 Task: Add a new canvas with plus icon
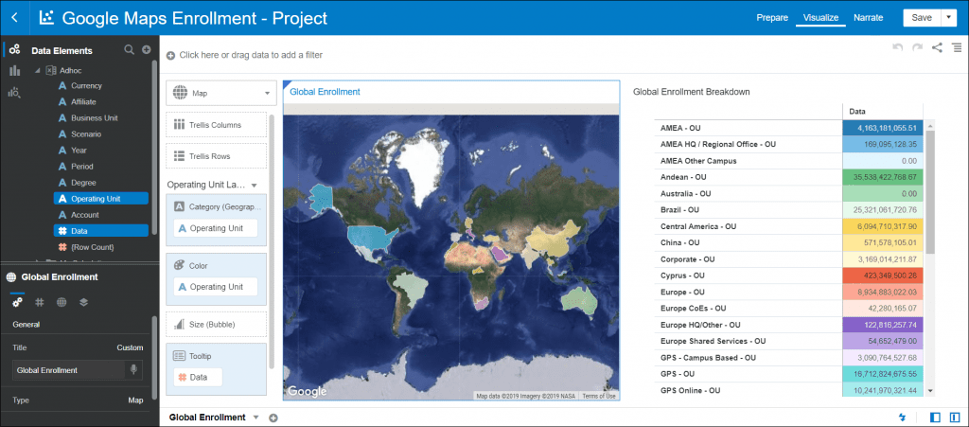coord(273,418)
